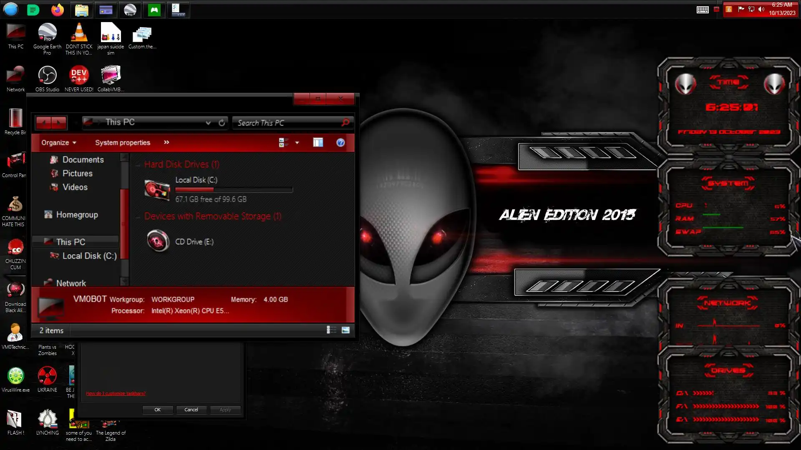This screenshot has width=801, height=450.
Task: Refresh the This PC address bar
Action: [222, 122]
